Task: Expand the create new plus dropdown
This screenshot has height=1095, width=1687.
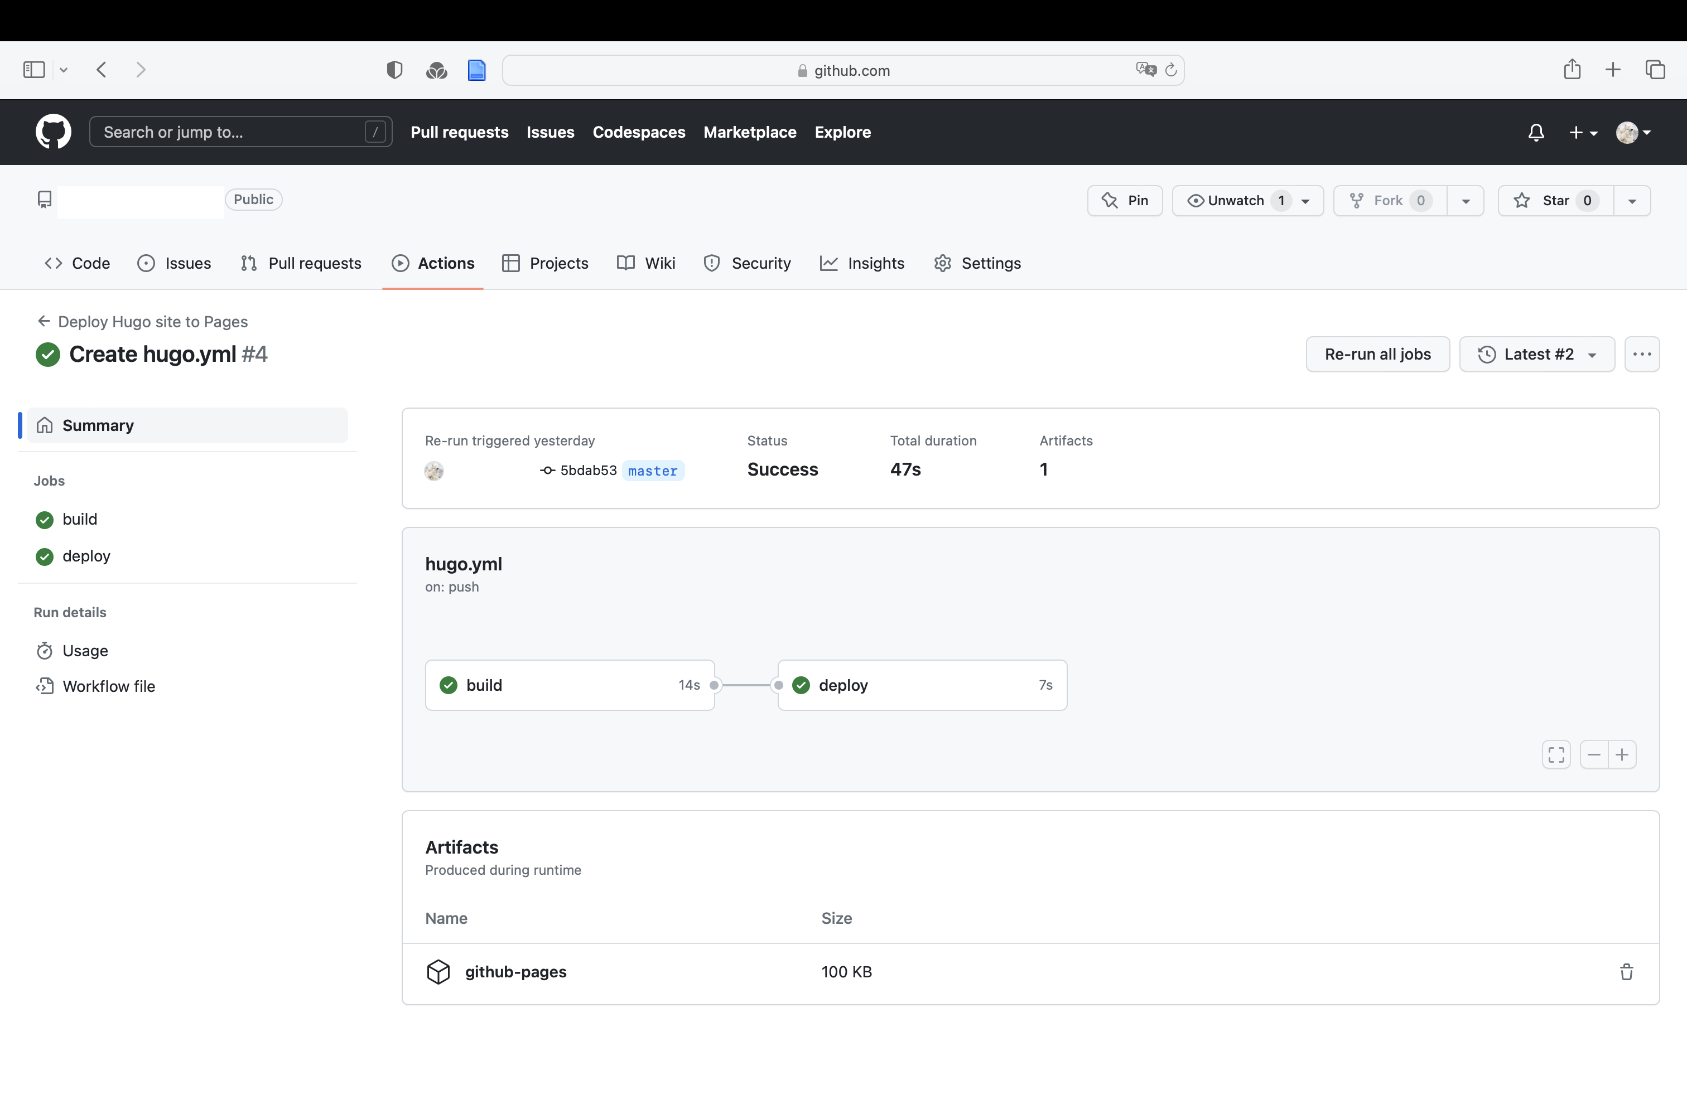Action: tap(1583, 133)
